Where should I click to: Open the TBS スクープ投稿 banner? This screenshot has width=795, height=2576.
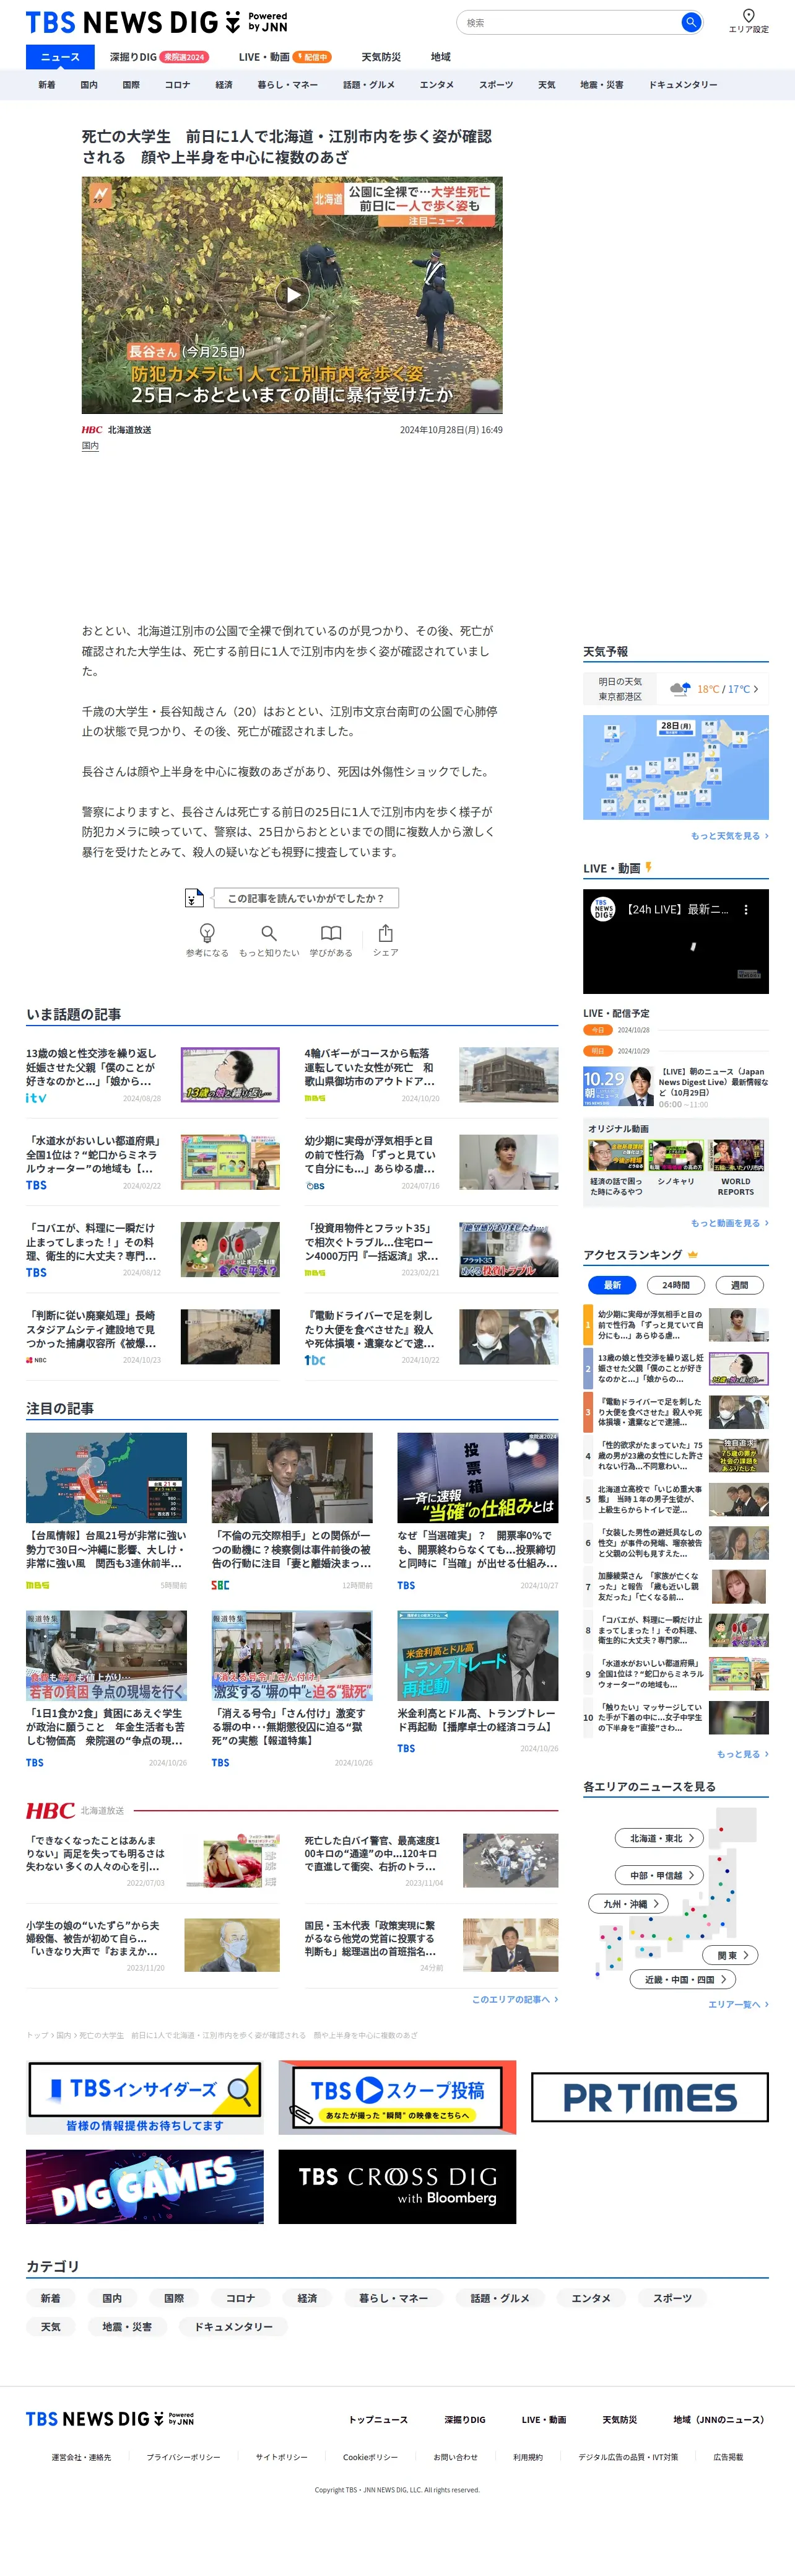397,2096
